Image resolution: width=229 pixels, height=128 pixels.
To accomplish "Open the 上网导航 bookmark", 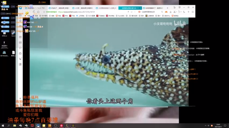I will (x=80, y=16).
